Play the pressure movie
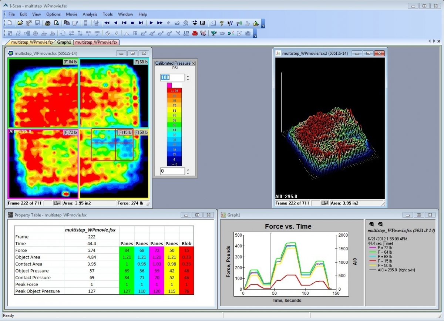 tap(151, 23)
